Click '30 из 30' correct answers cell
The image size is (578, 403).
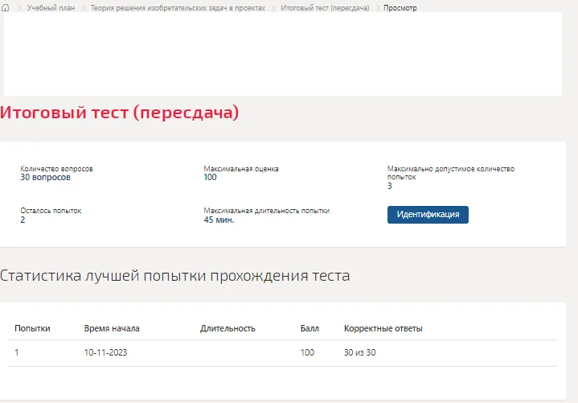[360, 352]
